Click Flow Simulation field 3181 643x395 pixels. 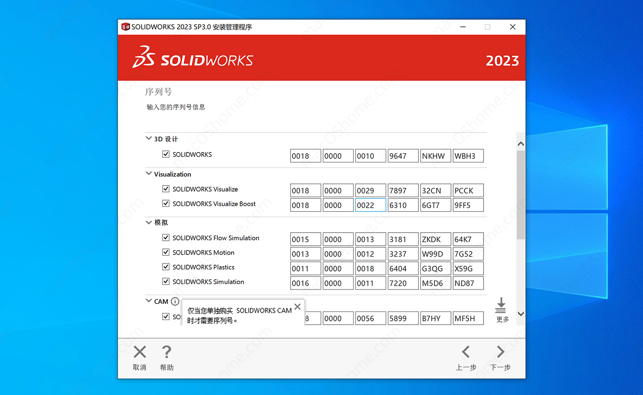coord(403,239)
